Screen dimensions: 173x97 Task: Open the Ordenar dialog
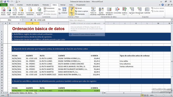64,11
